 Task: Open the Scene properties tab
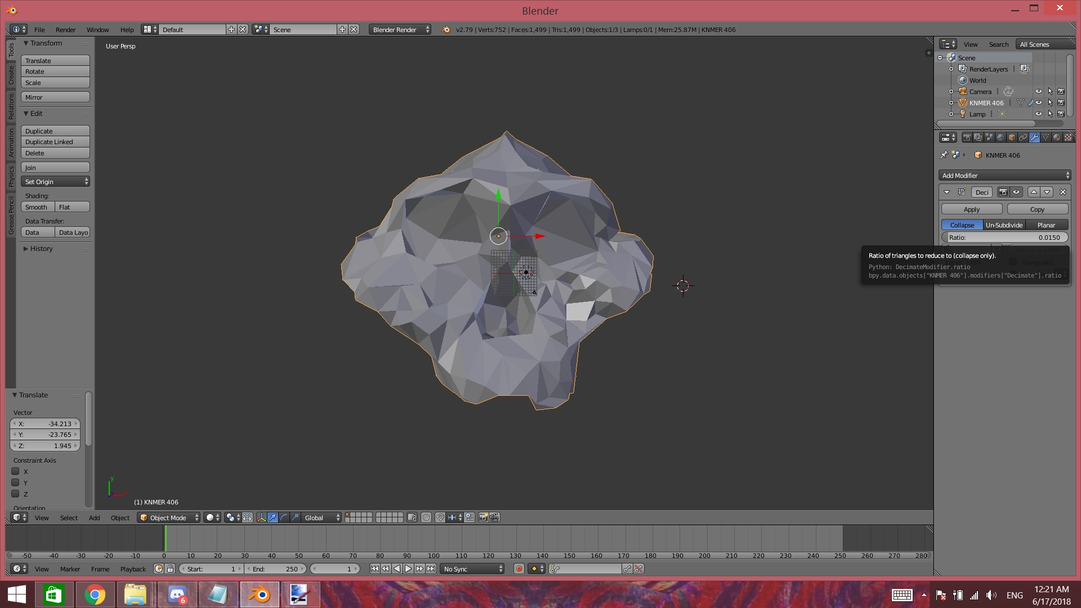click(989, 137)
